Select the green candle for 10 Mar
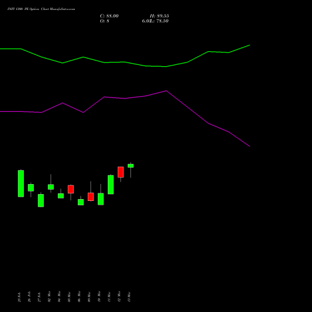Image resolution: width=312 pixels, height=312 pixels. (100, 199)
